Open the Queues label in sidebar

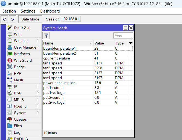point(20,119)
